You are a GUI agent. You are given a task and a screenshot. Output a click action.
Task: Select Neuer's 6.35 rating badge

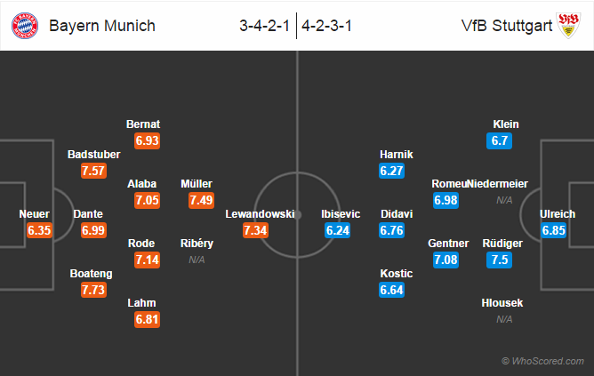click(x=39, y=230)
